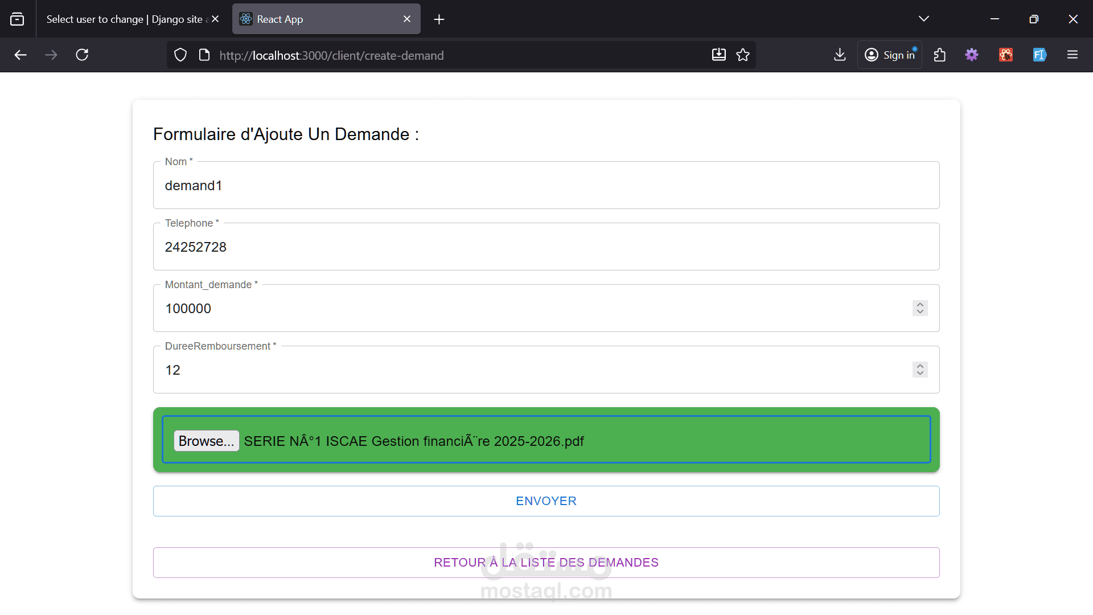Click Browse... to choose a file
The width and height of the screenshot is (1093, 615).
[206, 441]
